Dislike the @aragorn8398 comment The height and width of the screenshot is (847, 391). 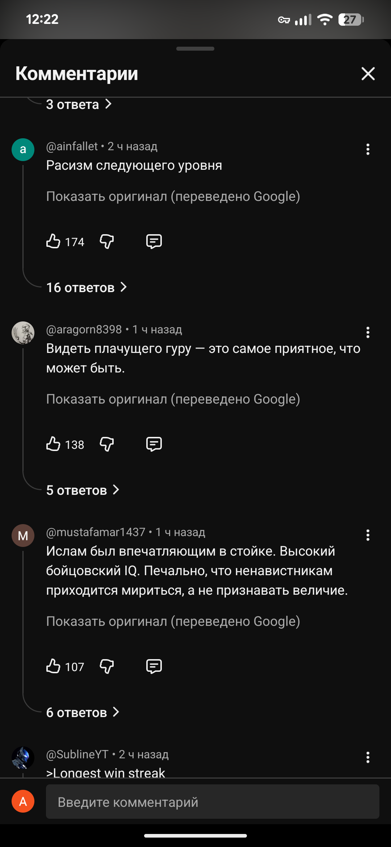point(107,444)
